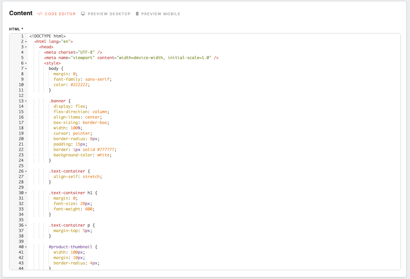Click line number 25 in the gutter
Viewport: 410px width, 279px height.
point(21,166)
